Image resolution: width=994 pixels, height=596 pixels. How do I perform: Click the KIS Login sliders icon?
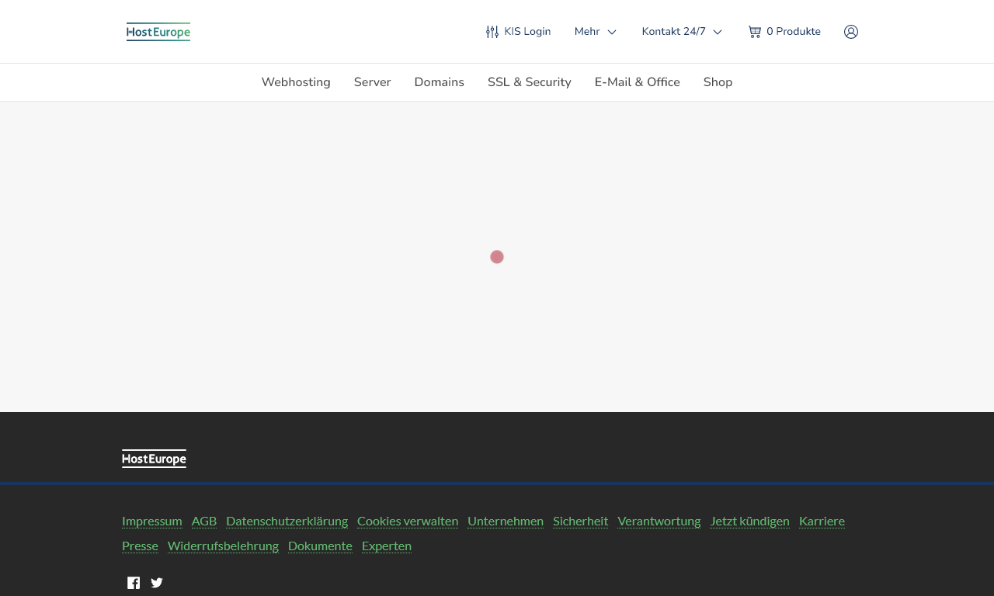click(492, 32)
